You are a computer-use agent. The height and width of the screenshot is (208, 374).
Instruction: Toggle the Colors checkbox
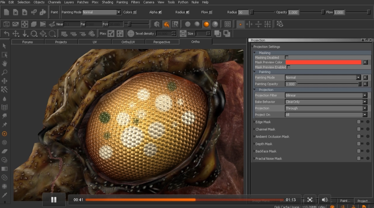coord(135,12)
